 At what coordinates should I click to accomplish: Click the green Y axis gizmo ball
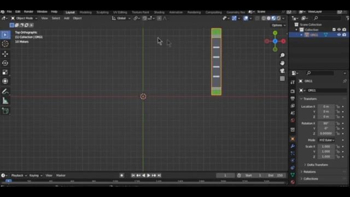click(x=275, y=33)
